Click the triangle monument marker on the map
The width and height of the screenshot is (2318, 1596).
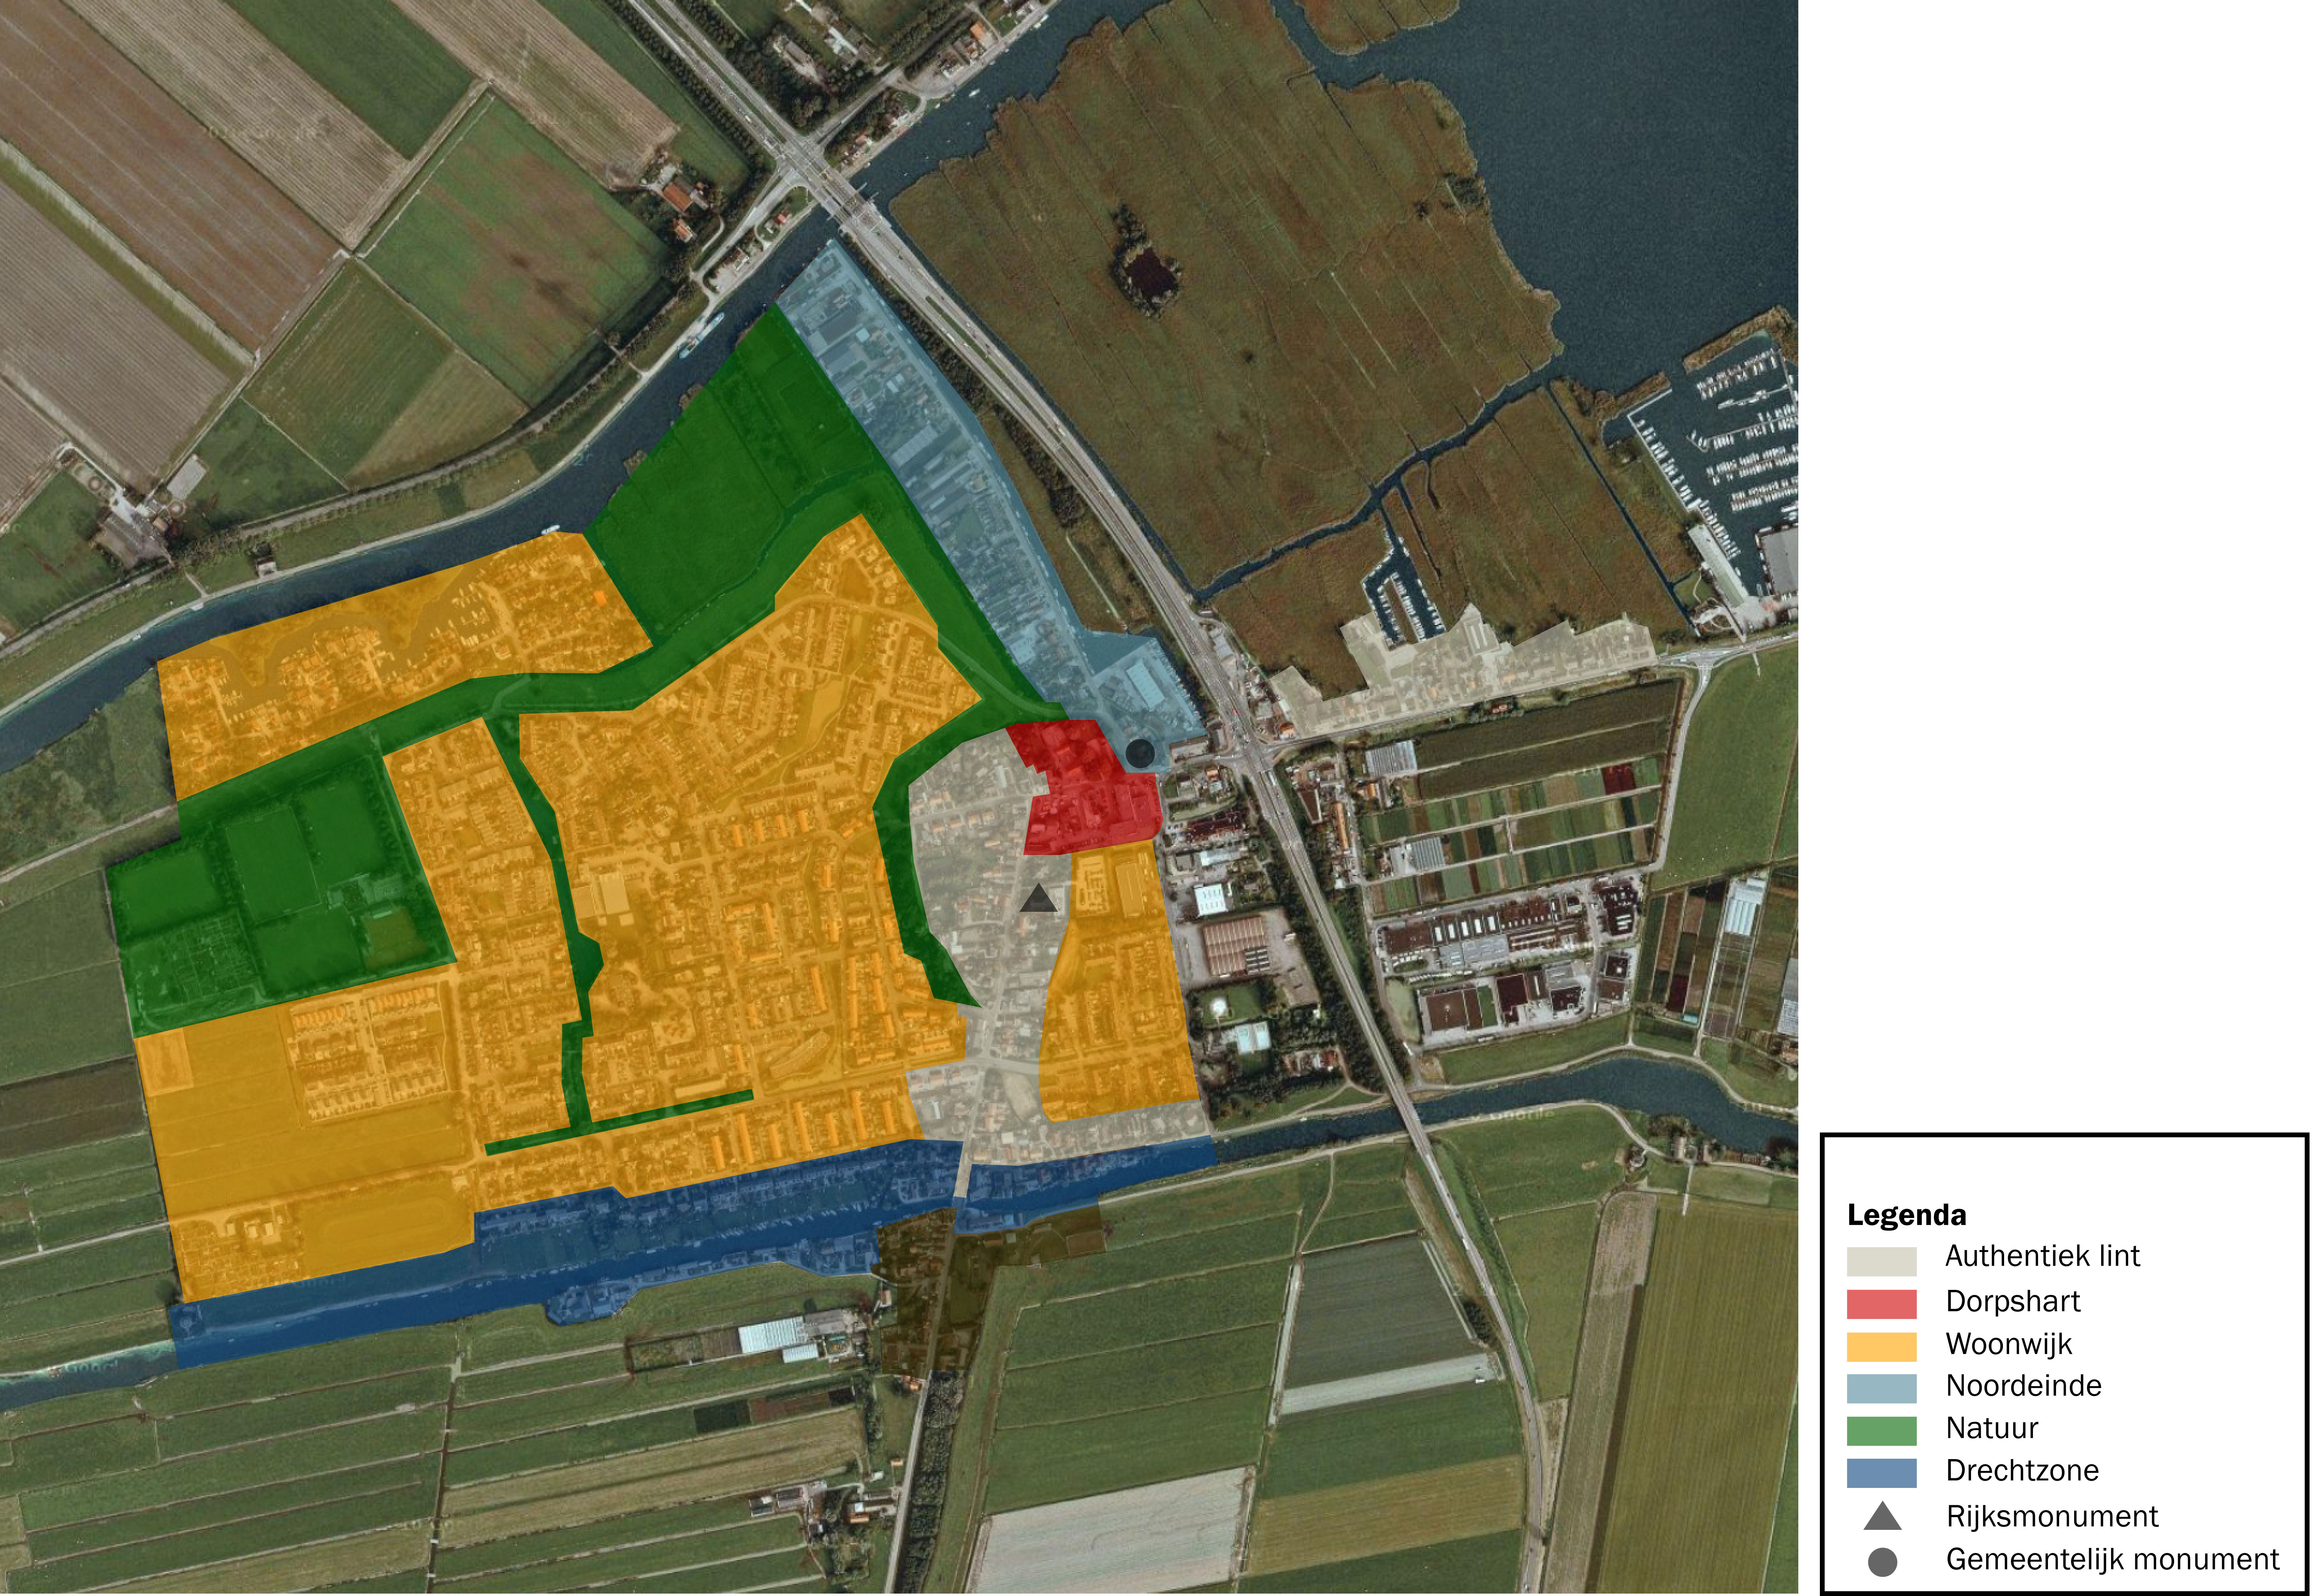click(x=1038, y=899)
